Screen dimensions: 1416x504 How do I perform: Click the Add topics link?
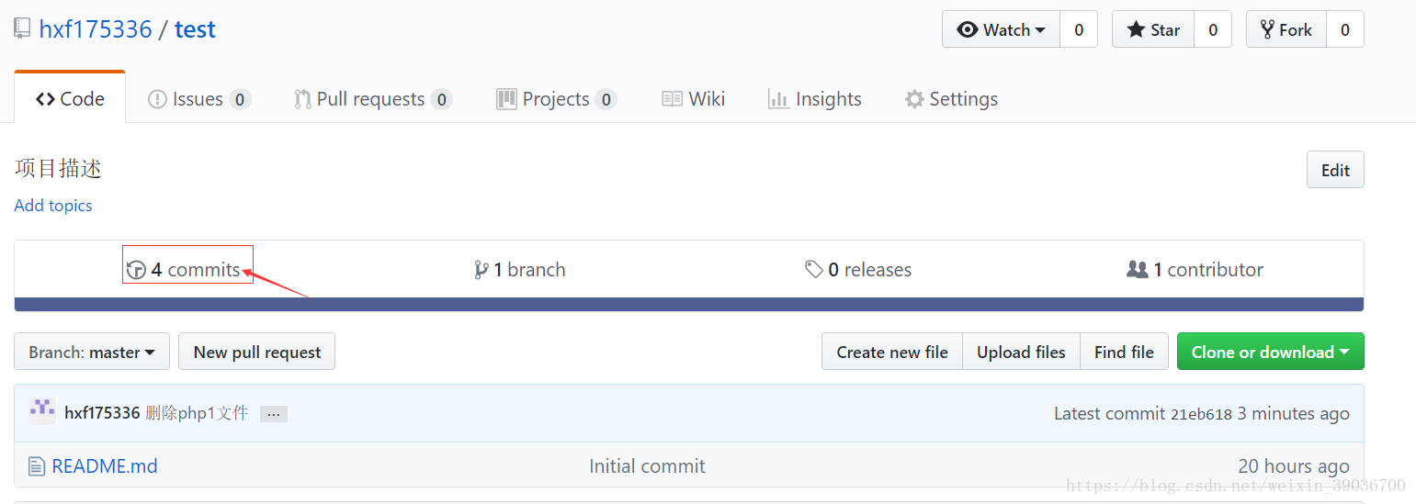pos(53,206)
